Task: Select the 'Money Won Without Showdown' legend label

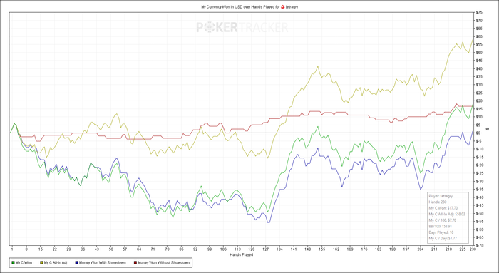Action: [163, 263]
